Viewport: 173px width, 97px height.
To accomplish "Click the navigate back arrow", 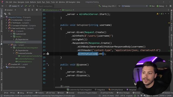I will pos(2,6).
